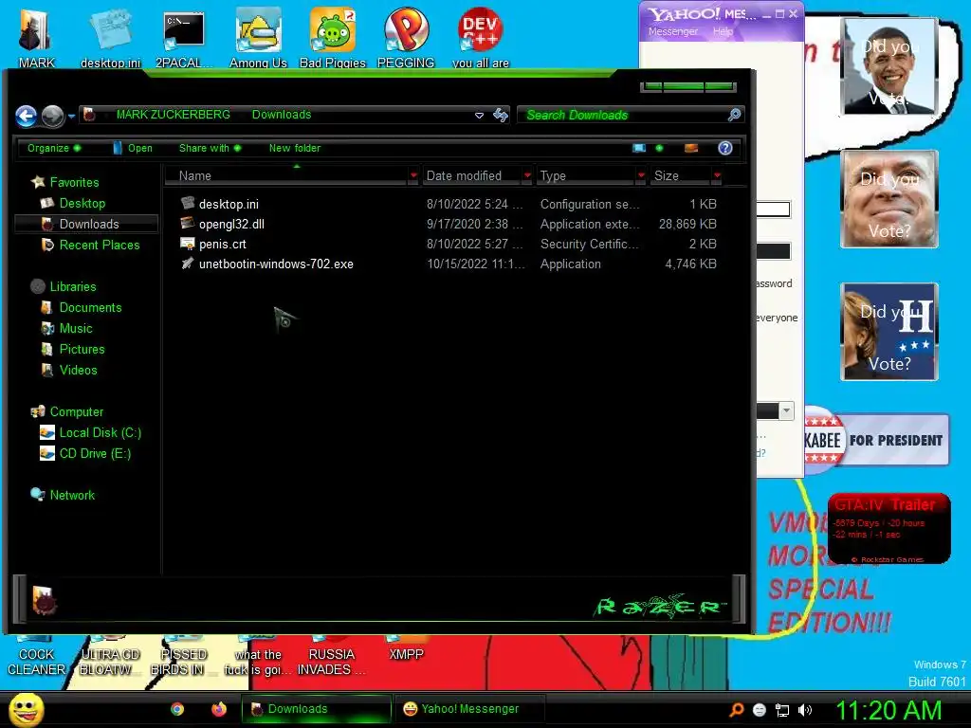Open COCK CLEANER desktop shortcut
The width and height of the screenshot is (971, 728).
36,656
